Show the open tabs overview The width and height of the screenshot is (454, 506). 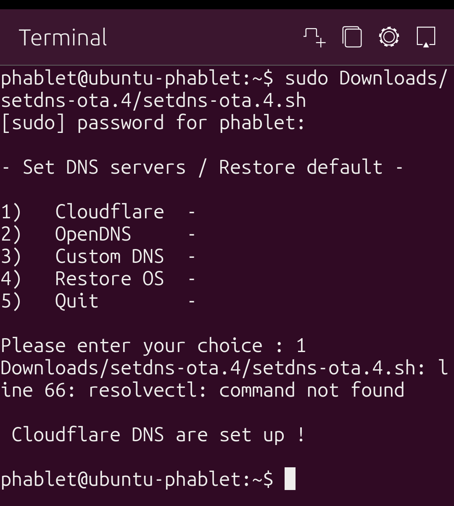(x=352, y=37)
